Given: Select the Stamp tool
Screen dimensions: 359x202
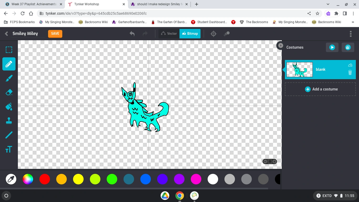Looking at the screenshot, I should pos(9,120).
